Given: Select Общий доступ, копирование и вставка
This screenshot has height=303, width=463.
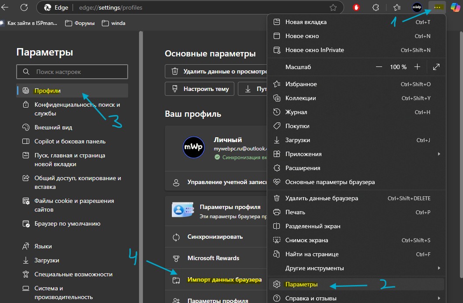Looking at the screenshot, I should tap(73, 182).
